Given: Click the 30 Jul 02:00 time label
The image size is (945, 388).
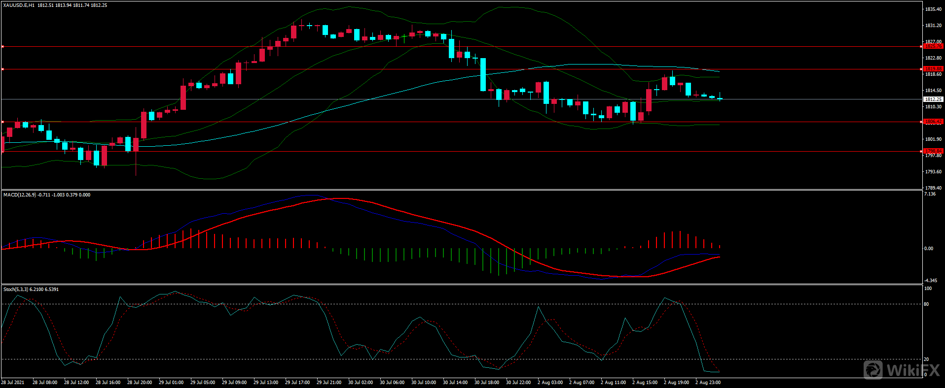Looking at the screenshot, I should 360,383.
